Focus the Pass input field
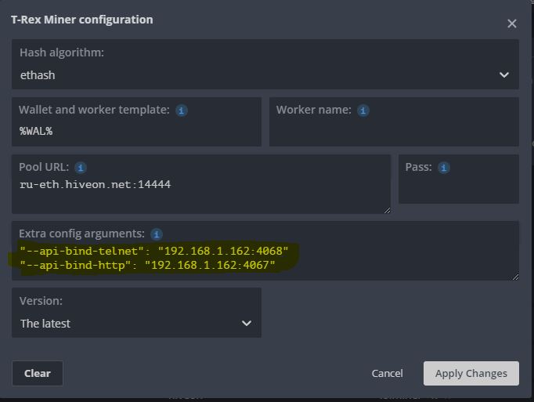534x402 pixels. point(459,179)
